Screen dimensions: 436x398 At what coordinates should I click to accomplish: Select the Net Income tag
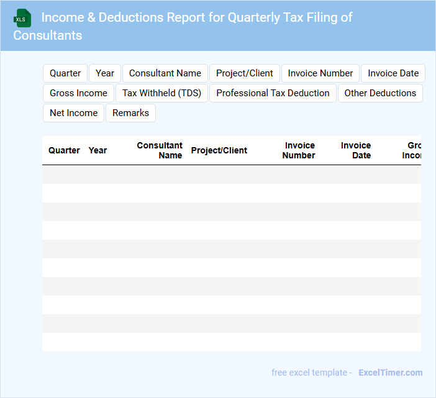pyautogui.click(x=73, y=113)
